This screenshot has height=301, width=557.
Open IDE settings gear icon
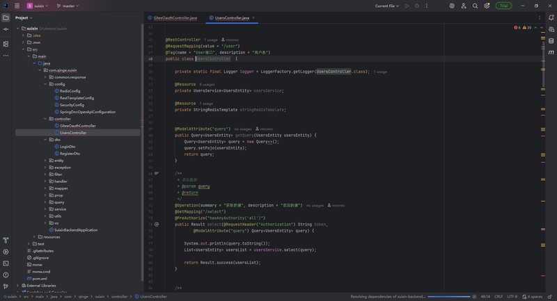coord(487,6)
